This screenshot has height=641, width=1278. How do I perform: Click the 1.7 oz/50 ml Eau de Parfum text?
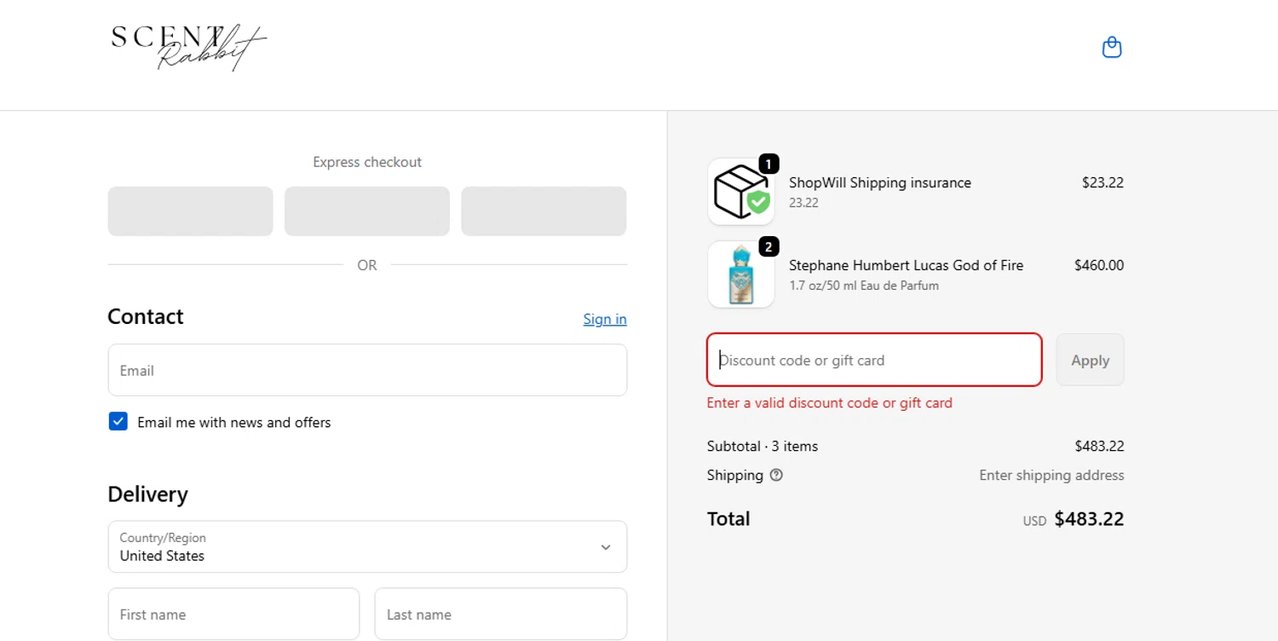tap(864, 286)
